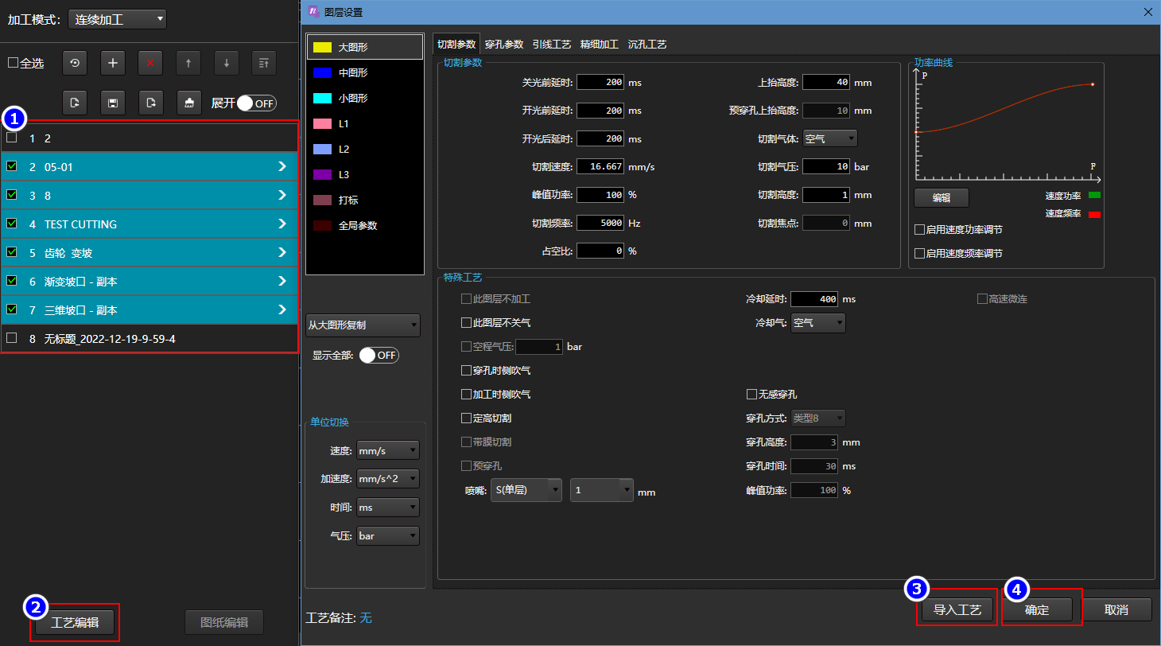Enable 定高切割 checkbox
Viewport: 1161px width, 646px height.
(466, 418)
